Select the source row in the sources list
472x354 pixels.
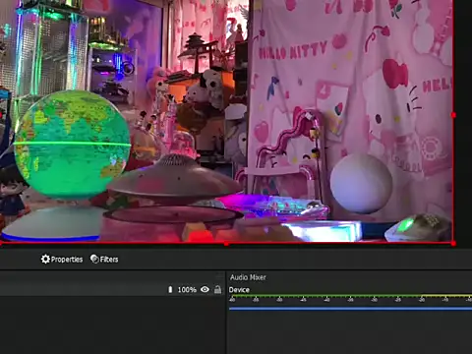coord(112,289)
